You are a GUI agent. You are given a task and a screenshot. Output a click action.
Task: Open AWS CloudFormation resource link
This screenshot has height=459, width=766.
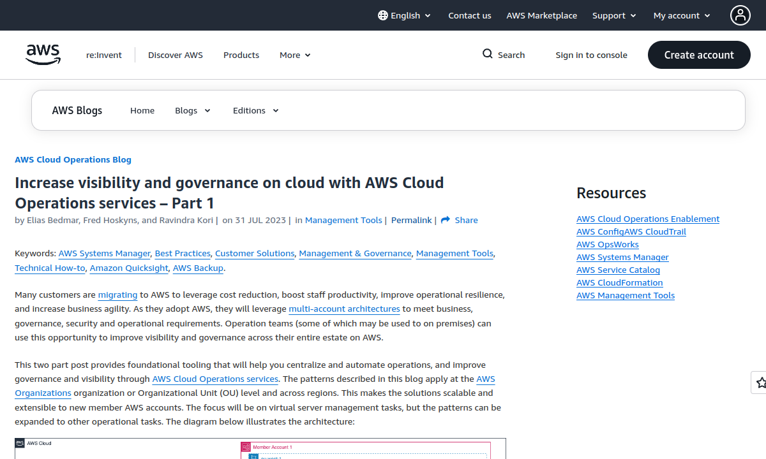[620, 282]
